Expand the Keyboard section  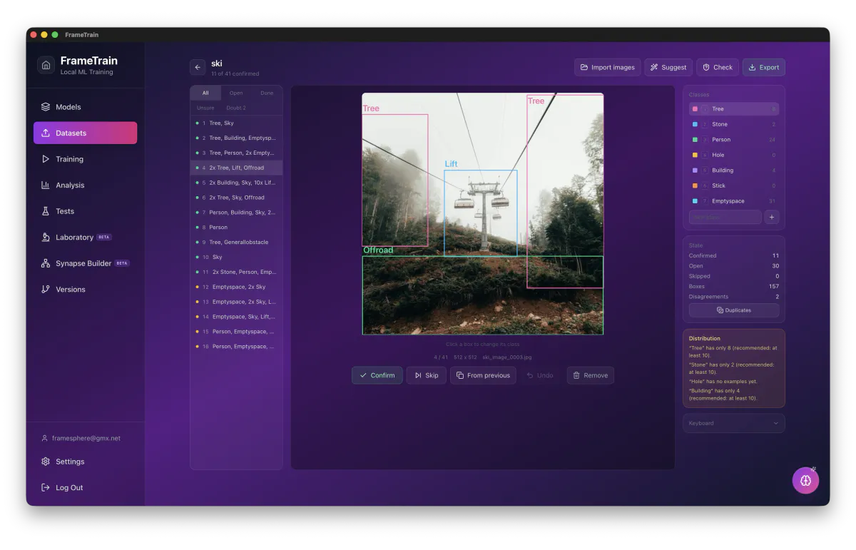click(733, 423)
